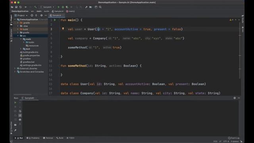Open Project Structure icon in toolbar
The image size is (254, 143).
[x=90, y=7]
